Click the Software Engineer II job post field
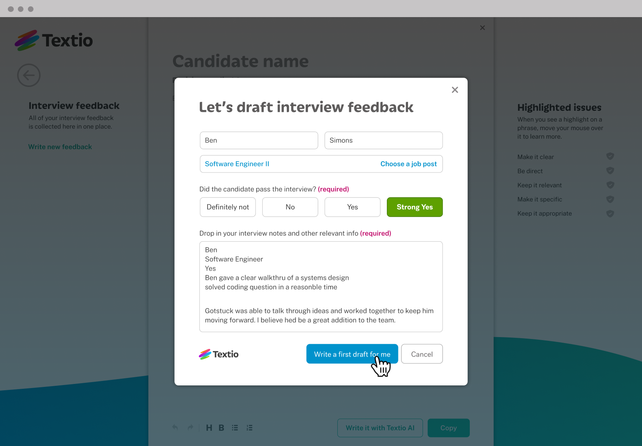642x446 pixels. 237,164
